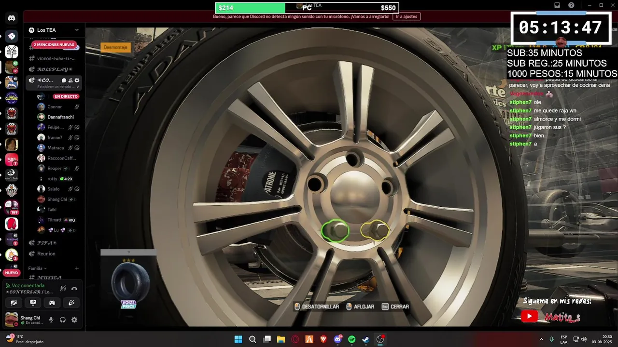Jump to 2 menciones nuevas
Screen dimensions: 618x347
pyautogui.click(x=54, y=45)
